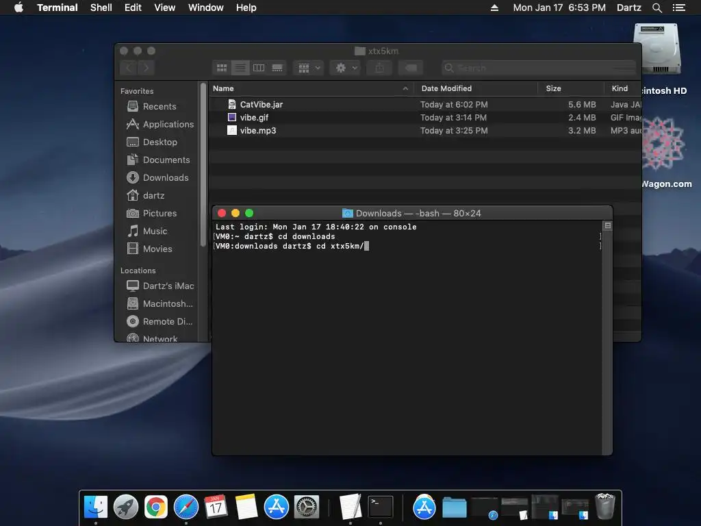This screenshot has width=701, height=526.
Task: Open Notes from the Dock
Action: tap(246, 507)
